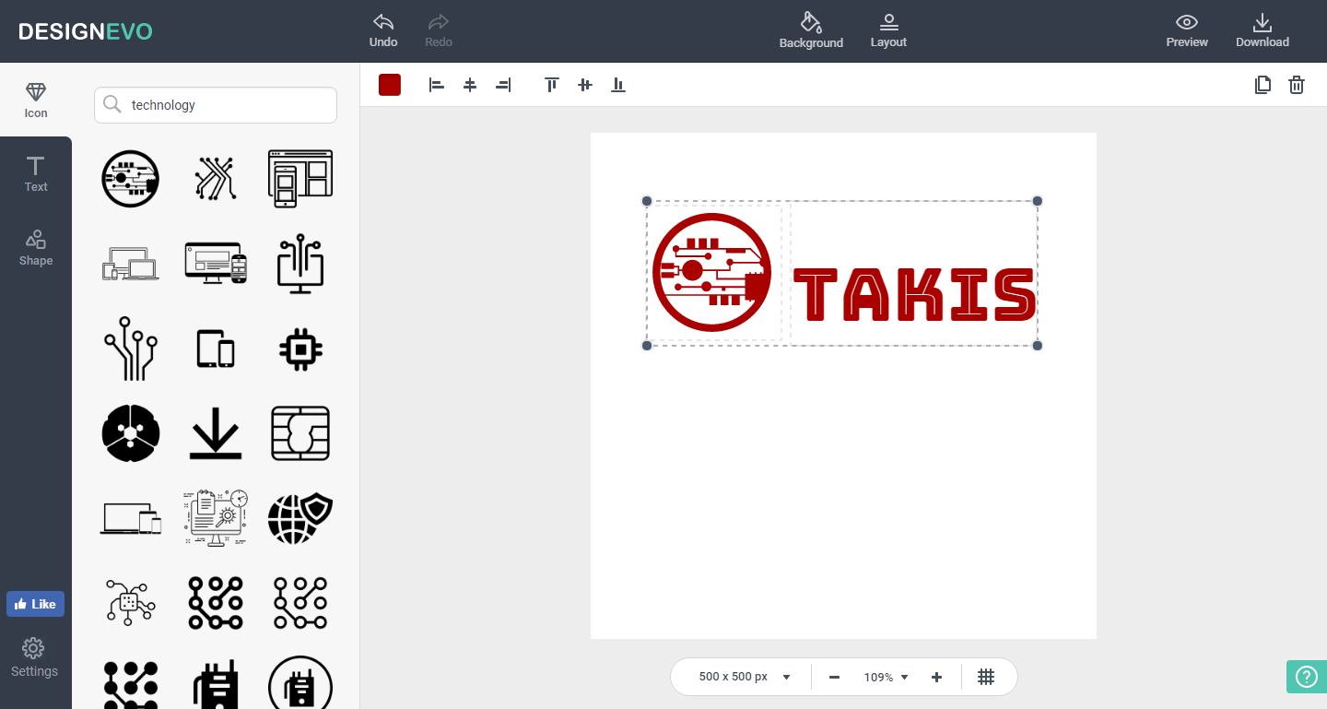Open the 109% zoom level dropdown
This screenshot has height=709, width=1327.
click(886, 677)
